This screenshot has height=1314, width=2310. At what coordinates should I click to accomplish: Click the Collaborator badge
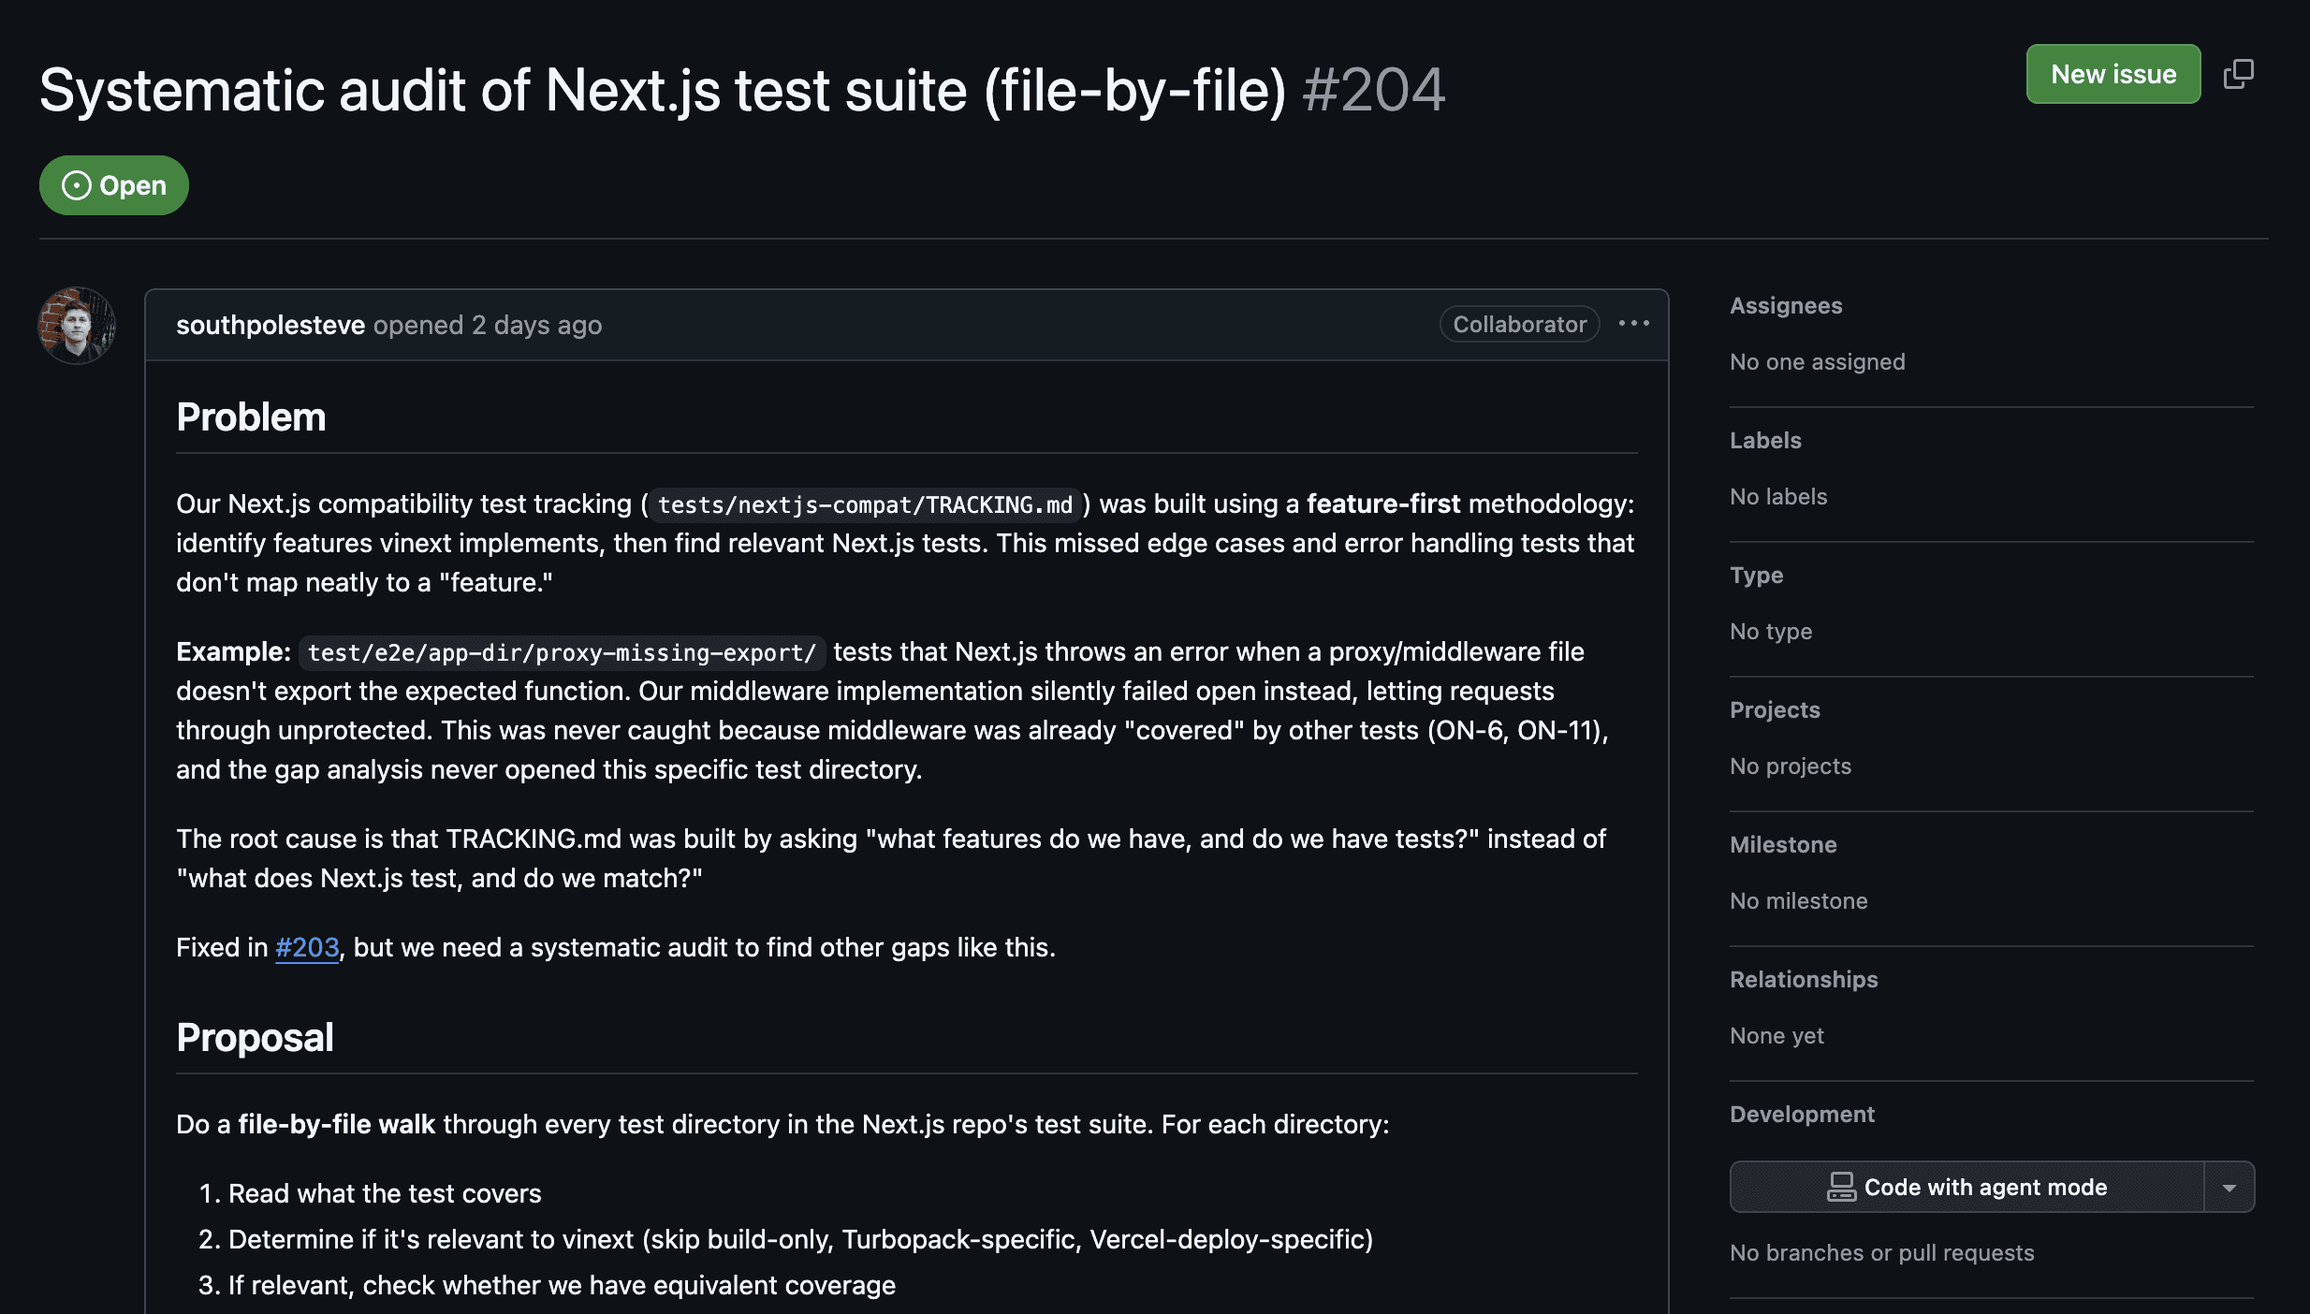[1519, 325]
